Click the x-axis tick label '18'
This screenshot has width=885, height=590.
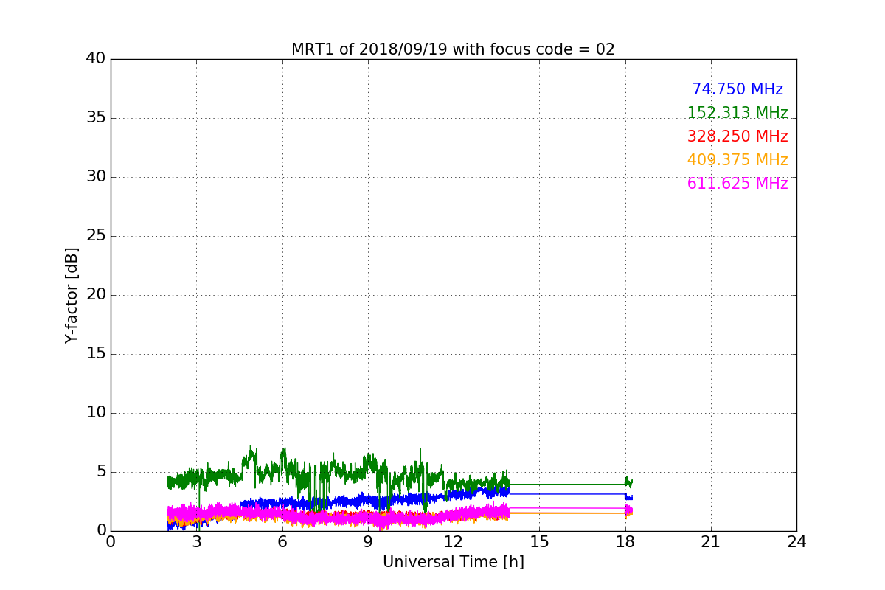pyautogui.click(x=625, y=542)
